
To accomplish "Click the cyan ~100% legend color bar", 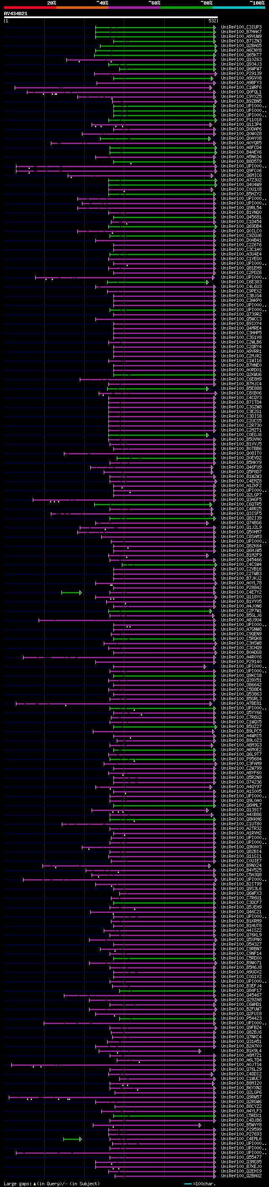I will point(239,8).
